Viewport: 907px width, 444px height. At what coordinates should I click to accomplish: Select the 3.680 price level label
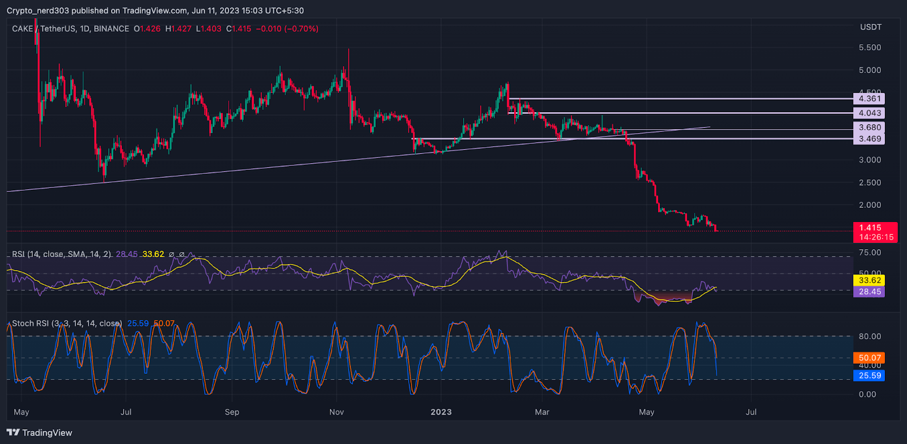(868, 127)
